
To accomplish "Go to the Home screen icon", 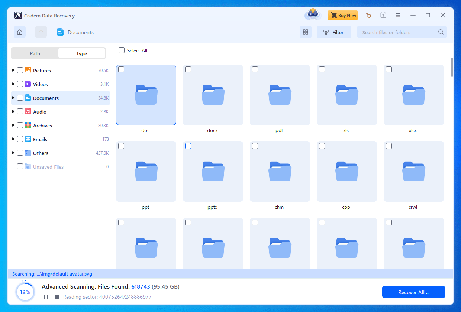I will [x=20, y=32].
